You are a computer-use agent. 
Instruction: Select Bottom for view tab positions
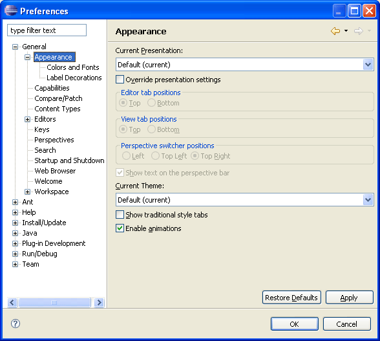151,129
